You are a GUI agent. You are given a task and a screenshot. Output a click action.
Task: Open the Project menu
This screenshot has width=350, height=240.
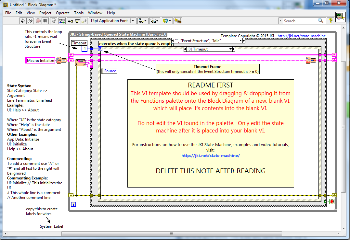45,13
